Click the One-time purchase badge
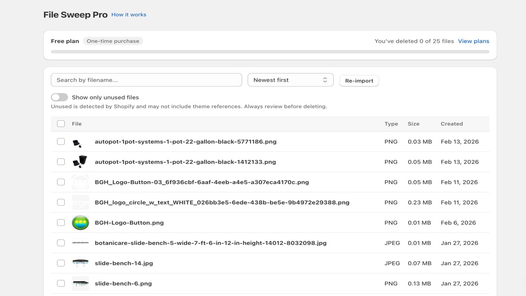Image resolution: width=526 pixels, height=296 pixels. [x=113, y=41]
